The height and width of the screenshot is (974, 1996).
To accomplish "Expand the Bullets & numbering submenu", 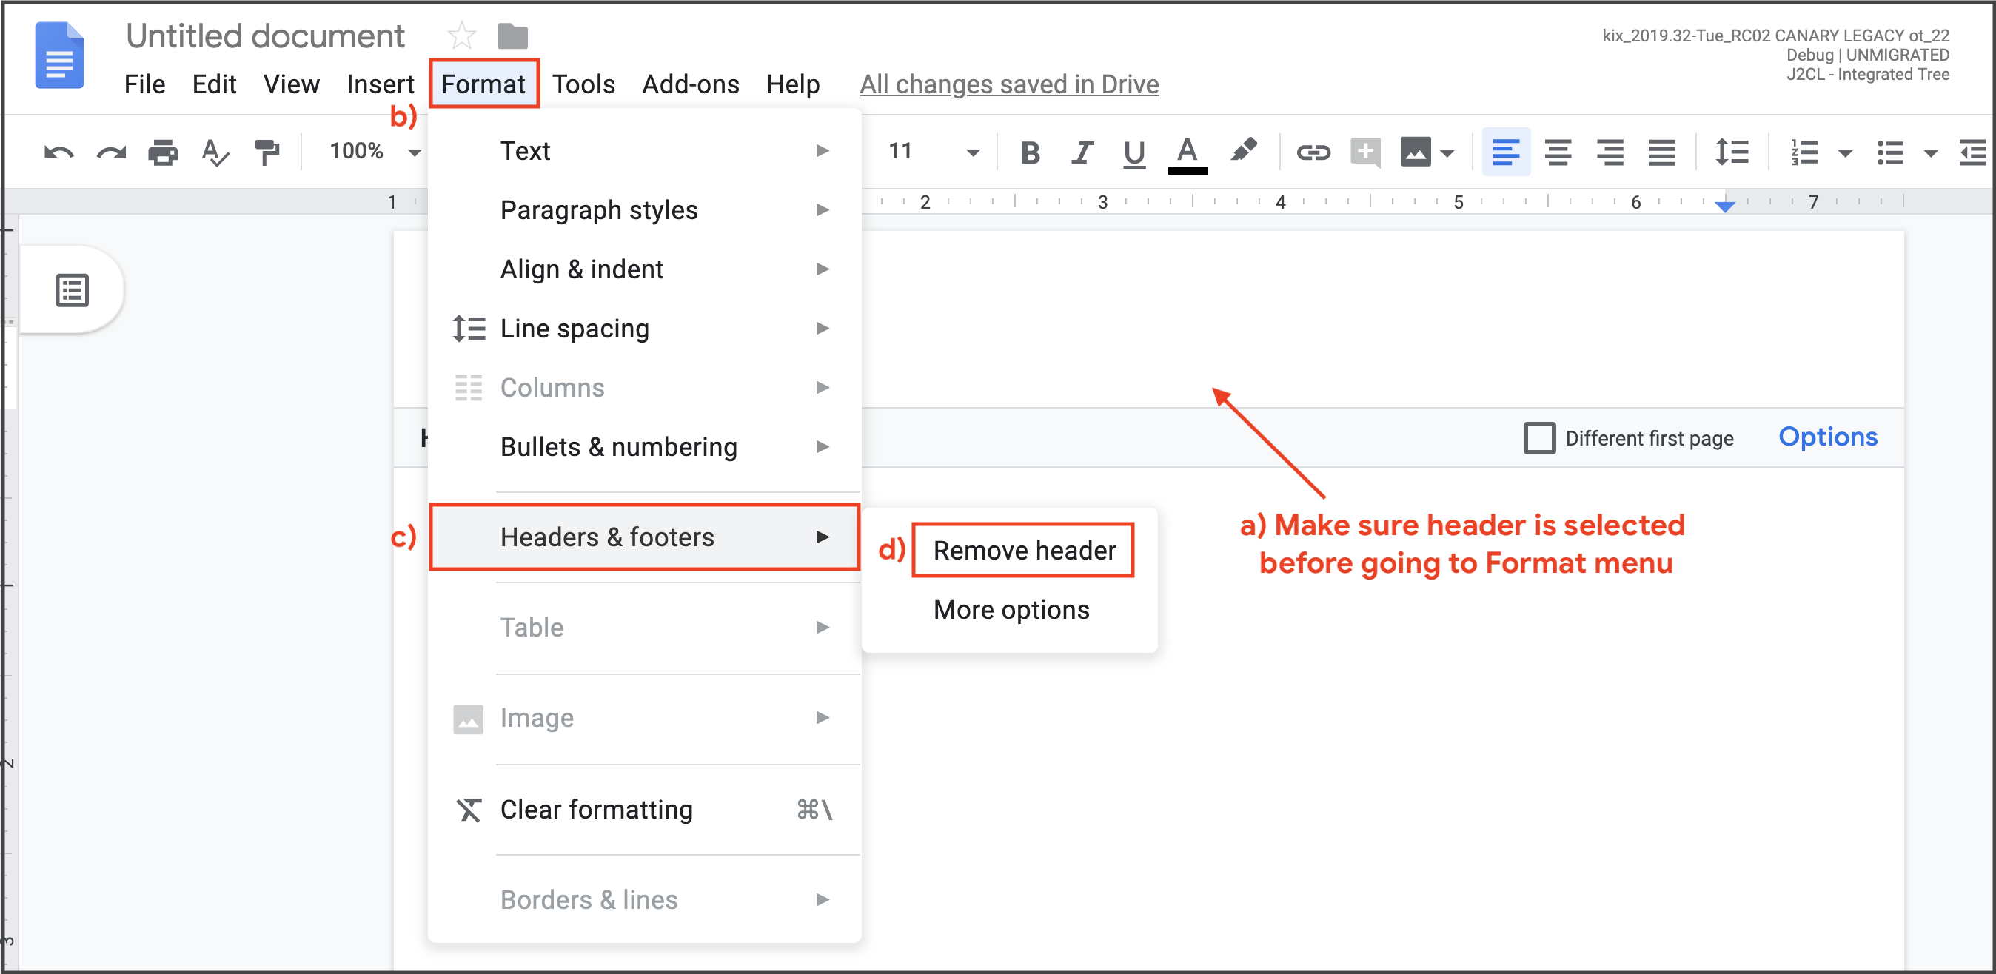I will point(825,446).
